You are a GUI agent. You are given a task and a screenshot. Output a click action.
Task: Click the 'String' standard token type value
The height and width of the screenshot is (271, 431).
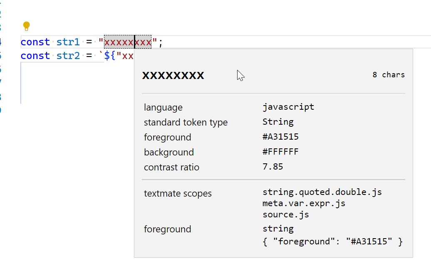[x=278, y=122]
